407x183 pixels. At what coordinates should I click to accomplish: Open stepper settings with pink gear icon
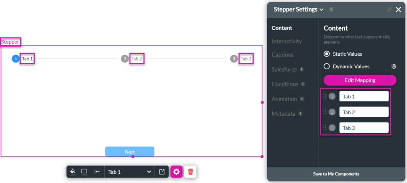click(176, 172)
